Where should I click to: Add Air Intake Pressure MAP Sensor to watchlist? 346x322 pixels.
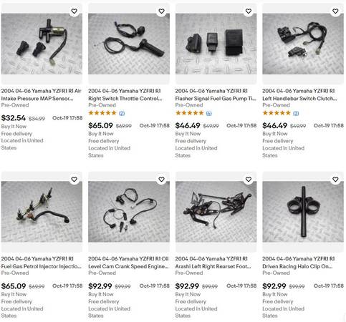tap(75, 11)
